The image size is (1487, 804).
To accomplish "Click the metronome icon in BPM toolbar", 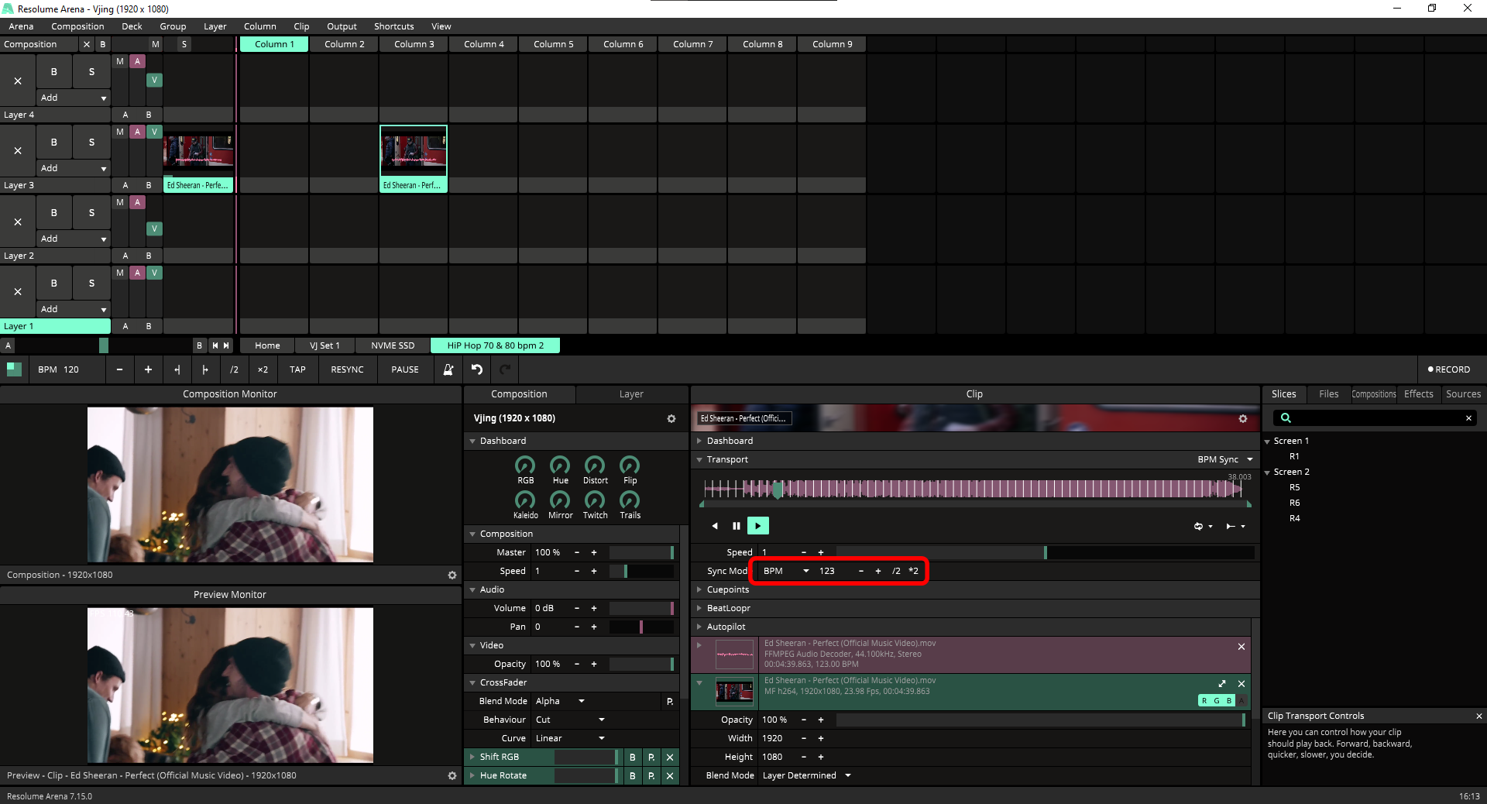I will (x=448, y=369).
